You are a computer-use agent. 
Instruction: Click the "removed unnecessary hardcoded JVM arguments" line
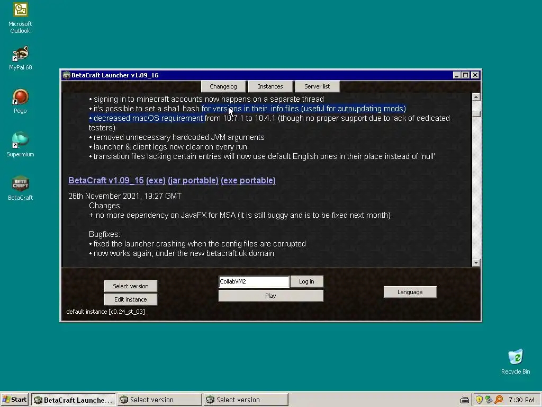coord(177,137)
